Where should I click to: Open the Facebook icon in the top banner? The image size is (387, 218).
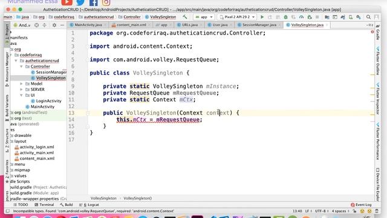(x=93, y=2)
